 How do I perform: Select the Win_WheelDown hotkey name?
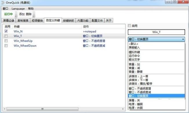[25, 46]
